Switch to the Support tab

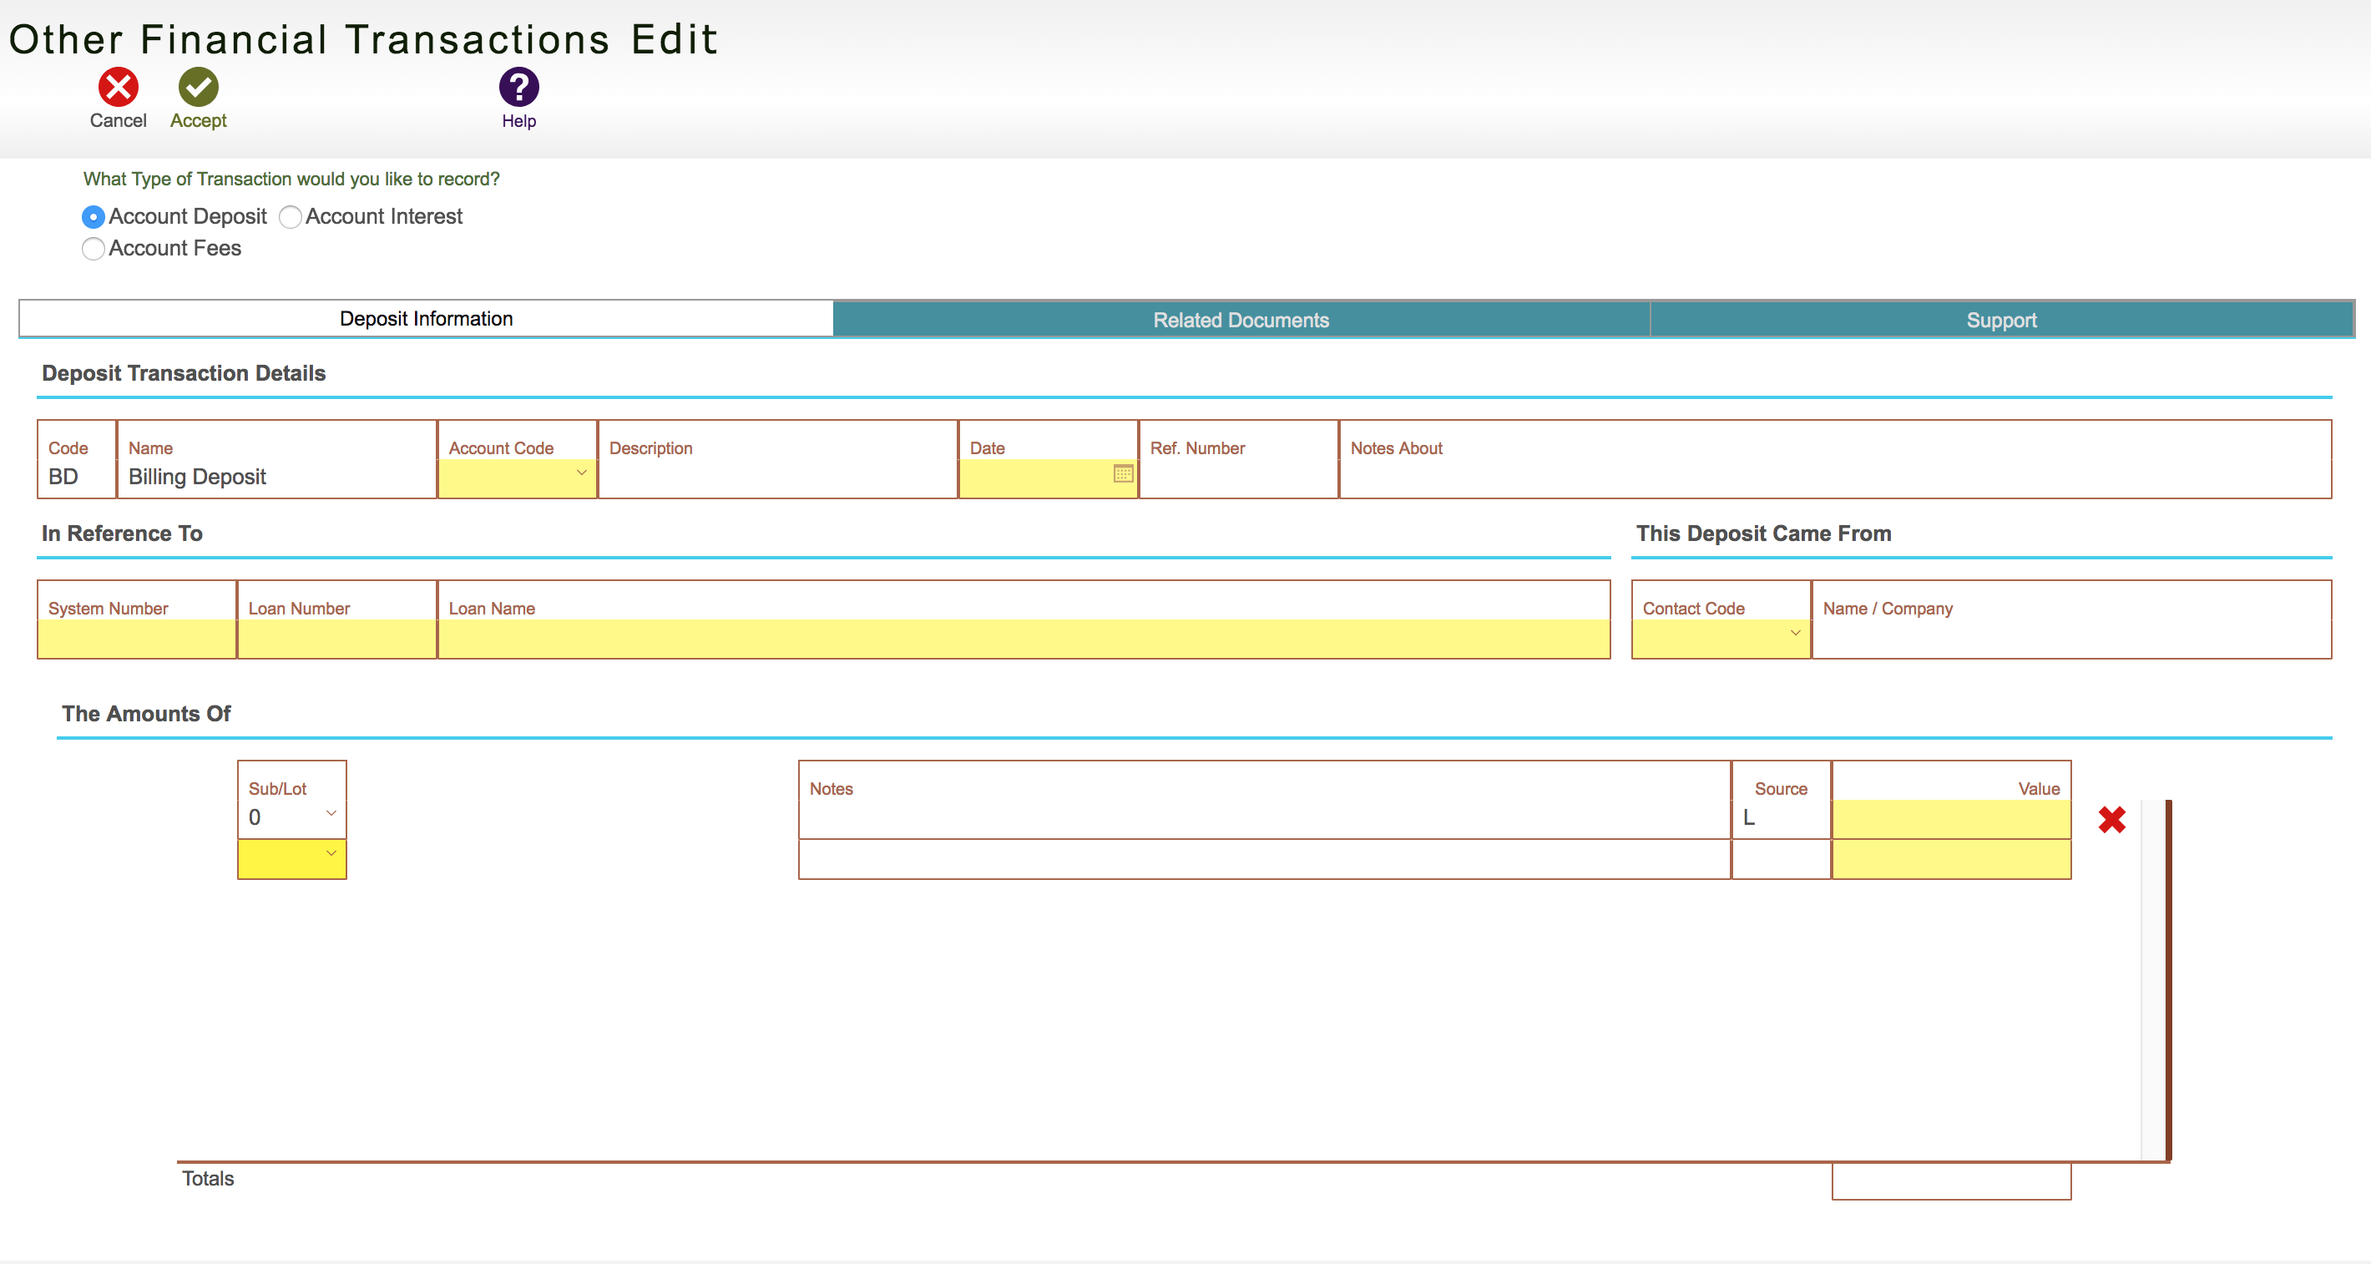2001,321
